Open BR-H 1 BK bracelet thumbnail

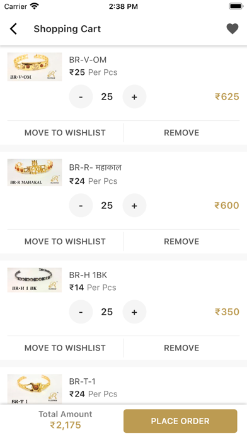click(35, 280)
